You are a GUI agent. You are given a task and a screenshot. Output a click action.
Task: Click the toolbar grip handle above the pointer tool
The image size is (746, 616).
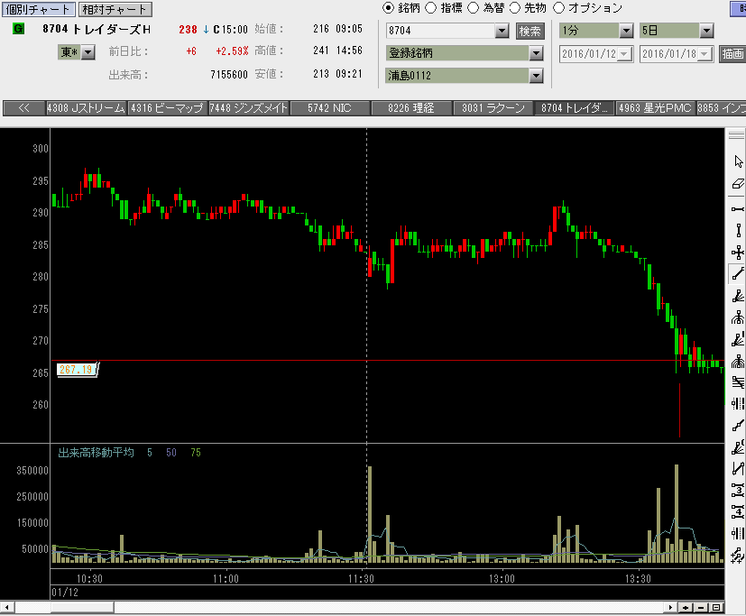(736, 135)
